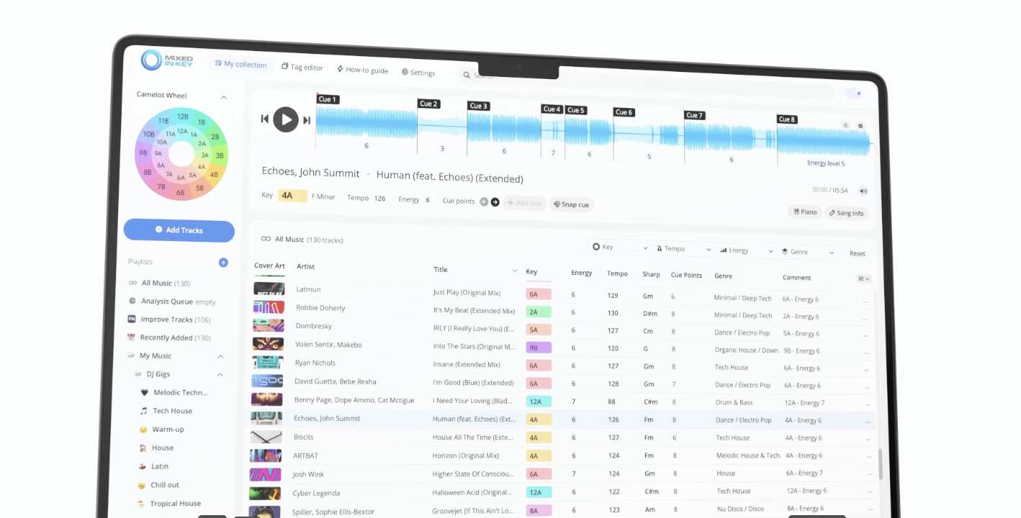Open the Tag editor tab
This screenshot has height=518, width=1021.
coord(302,67)
